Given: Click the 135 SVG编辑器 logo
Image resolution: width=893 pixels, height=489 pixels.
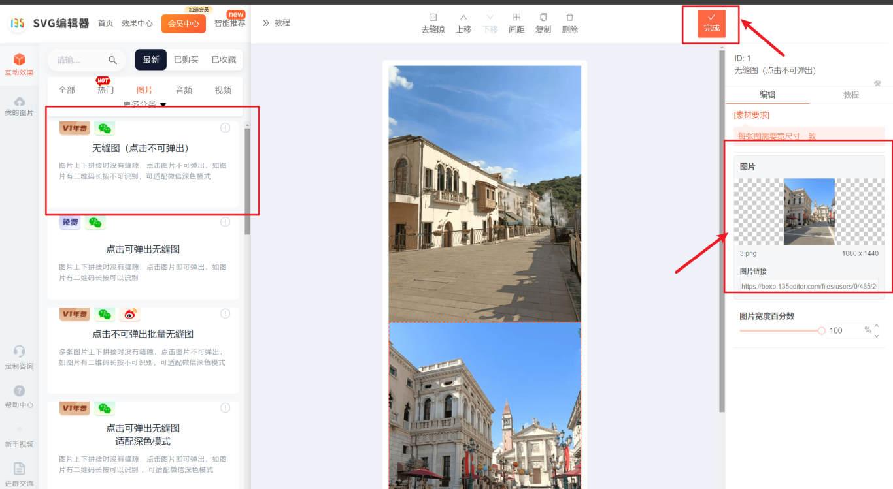Looking at the screenshot, I should point(48,23).
